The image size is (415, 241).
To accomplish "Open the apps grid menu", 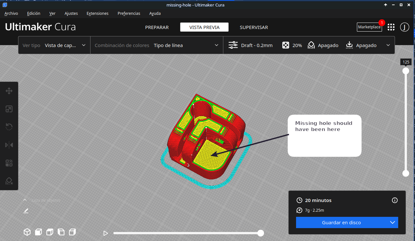I will pyautogui.click(x=391, y=27).
